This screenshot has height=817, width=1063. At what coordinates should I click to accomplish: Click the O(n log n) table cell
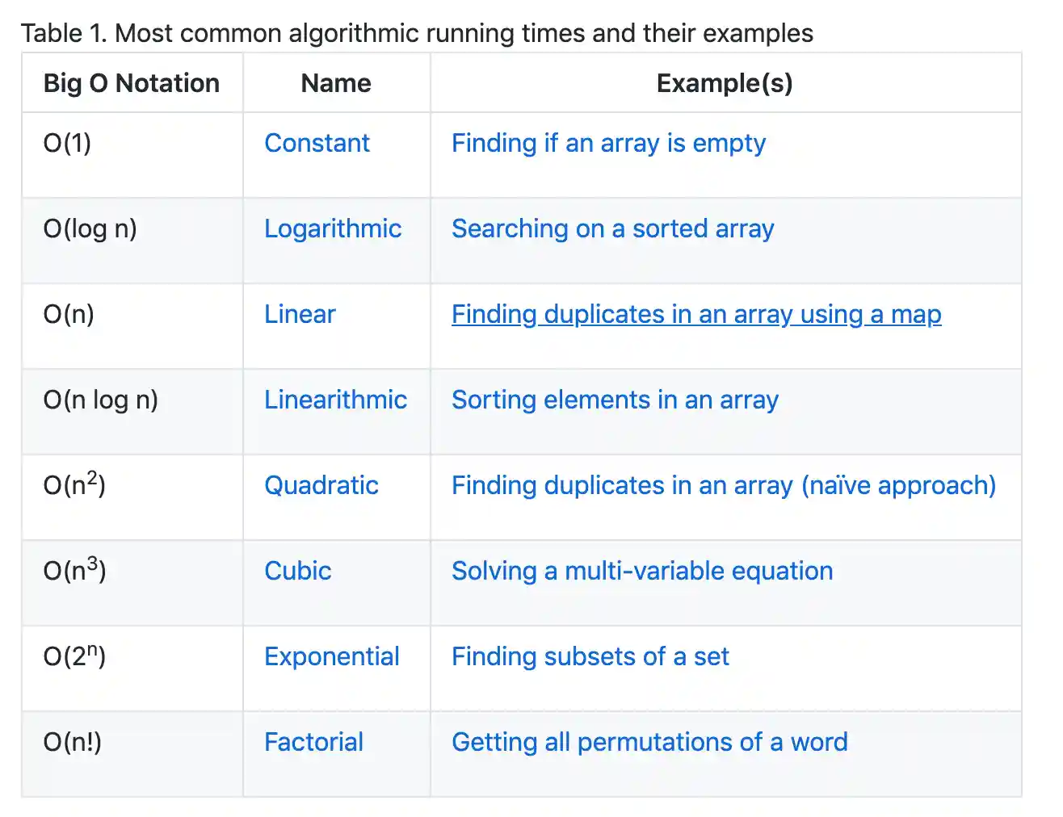tap(101, 400)
